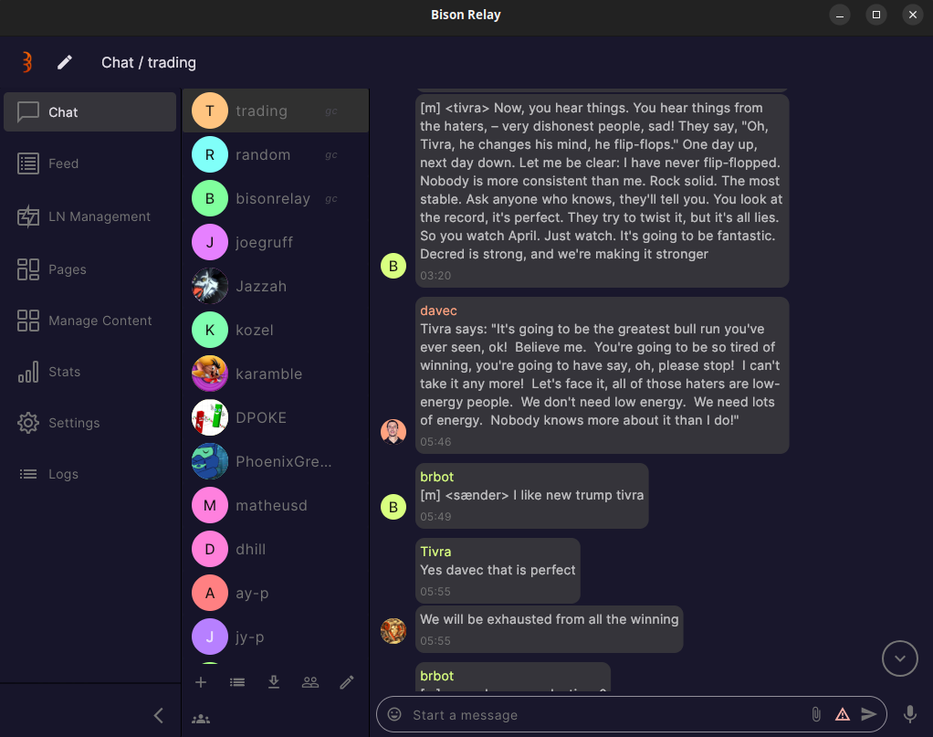Screen dimensions: 933x737
Task: Click the warning triangle icon in message box
Action: pos(843,714)
